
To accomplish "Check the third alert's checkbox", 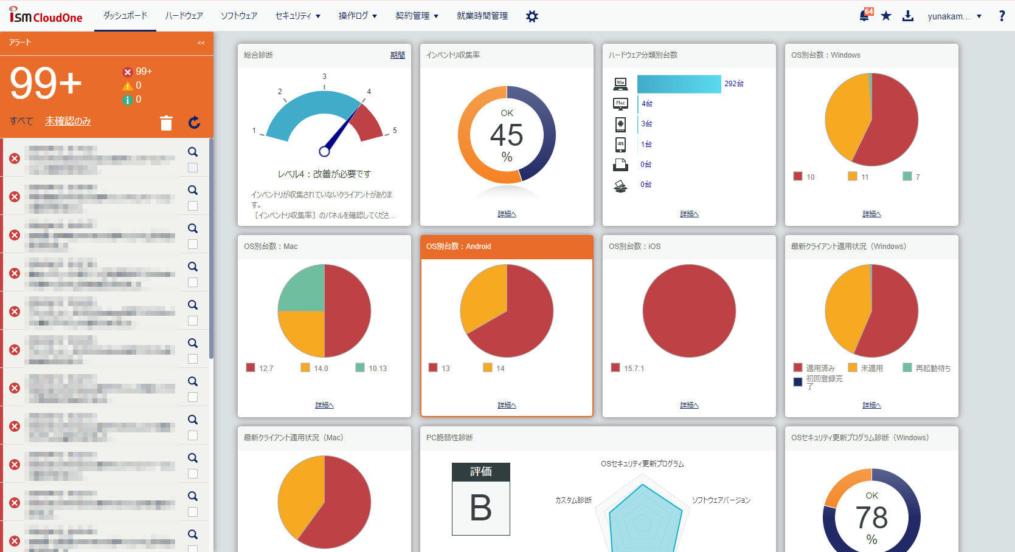I will click(x=193, y=244).
